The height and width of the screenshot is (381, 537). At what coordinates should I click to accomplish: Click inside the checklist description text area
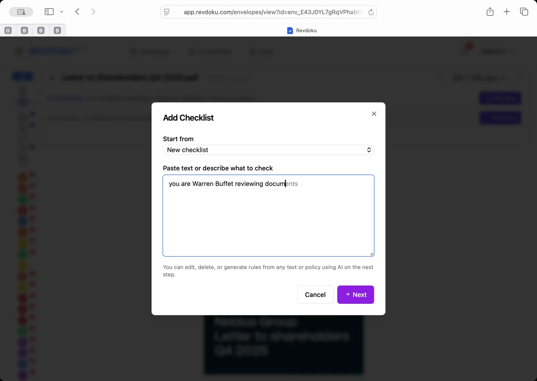(268, 216)
